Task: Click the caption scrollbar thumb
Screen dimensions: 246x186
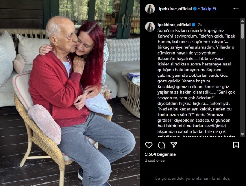Action: [242, 31]
